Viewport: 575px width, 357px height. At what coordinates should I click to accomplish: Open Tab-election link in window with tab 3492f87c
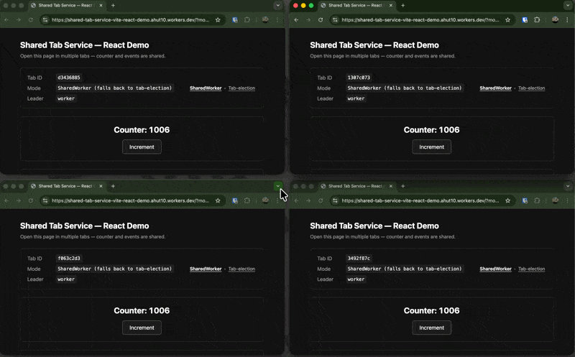click(x=531, y=269)
